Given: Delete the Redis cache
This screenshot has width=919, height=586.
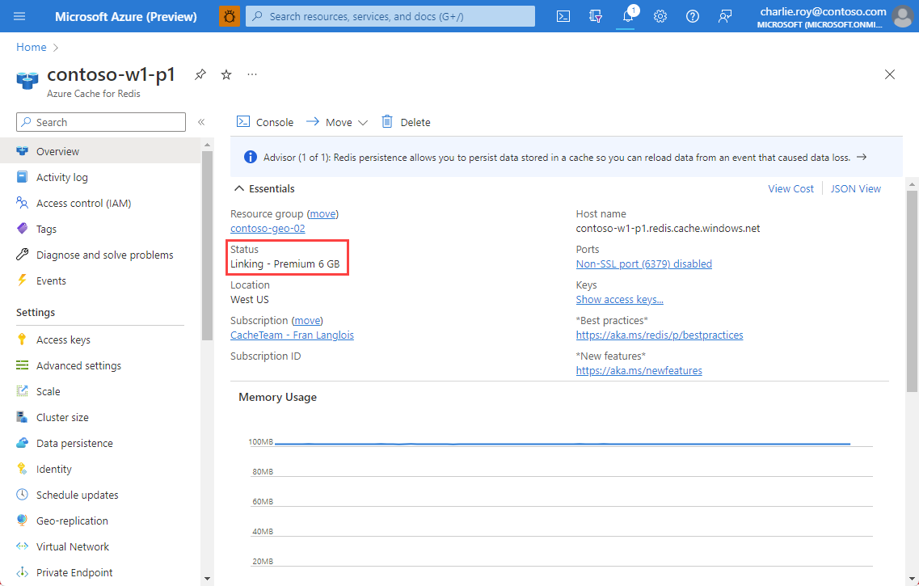Looking at the screenshot, I should point(407,121).
